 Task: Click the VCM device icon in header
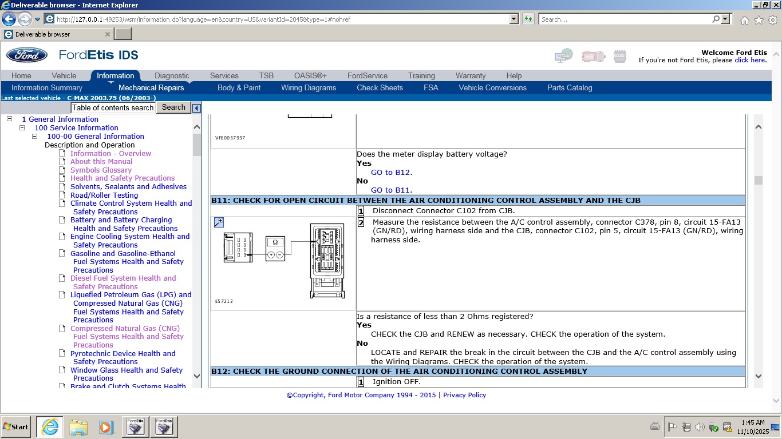[593, 56]
